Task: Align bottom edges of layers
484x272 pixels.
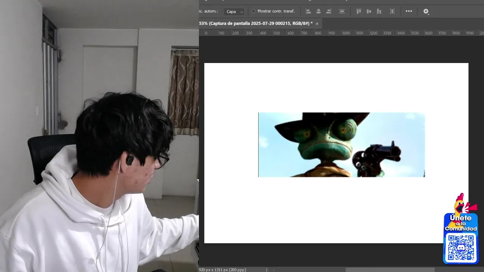Action: point(379,11)
